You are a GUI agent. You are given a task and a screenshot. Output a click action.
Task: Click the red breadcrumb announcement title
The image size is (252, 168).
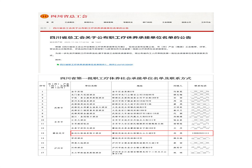pos(91,28)
